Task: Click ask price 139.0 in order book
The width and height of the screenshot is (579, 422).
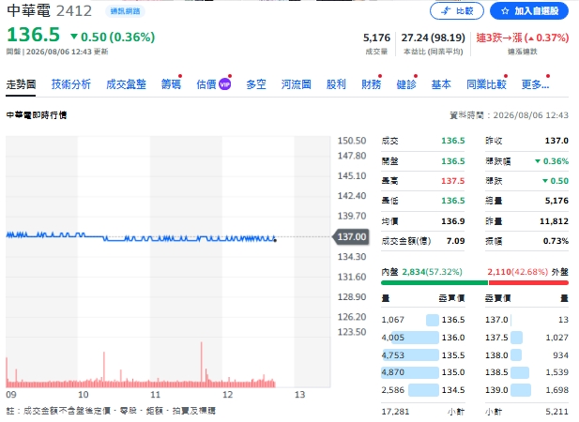Action: tap(496, 390)
